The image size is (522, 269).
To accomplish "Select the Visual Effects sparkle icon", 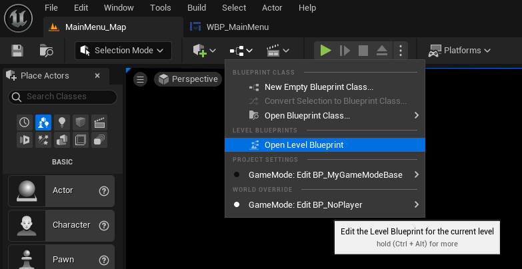I will pos(43,140).
